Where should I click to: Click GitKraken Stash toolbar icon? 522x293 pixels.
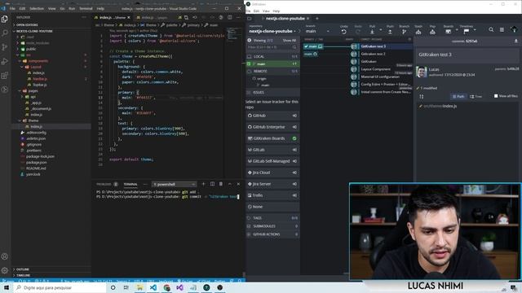click(418, 30)
